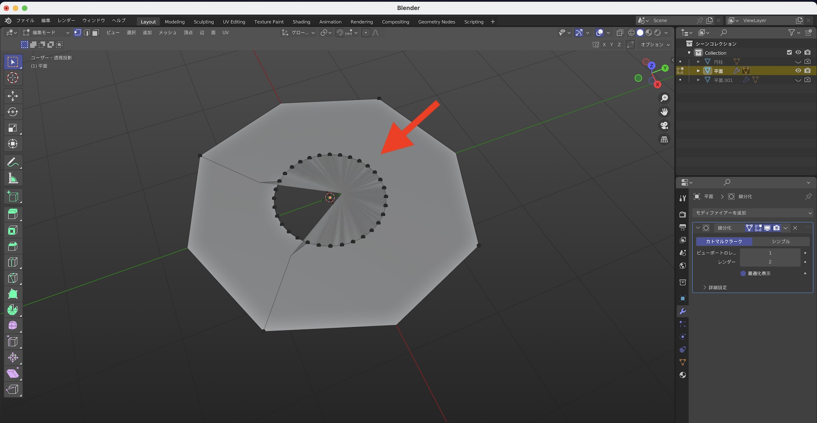
Task: Enable the 最適化表示 option
Action: 743,273
